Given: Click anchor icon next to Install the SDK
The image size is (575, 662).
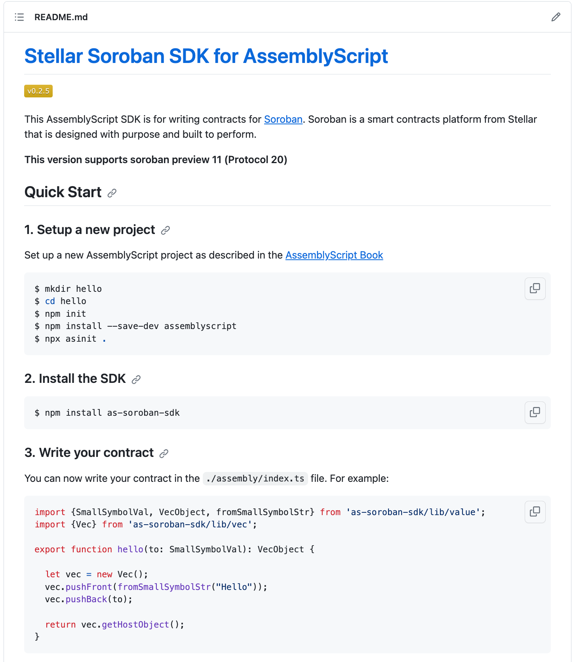Looking at the screenshot, I should point(136,380).
